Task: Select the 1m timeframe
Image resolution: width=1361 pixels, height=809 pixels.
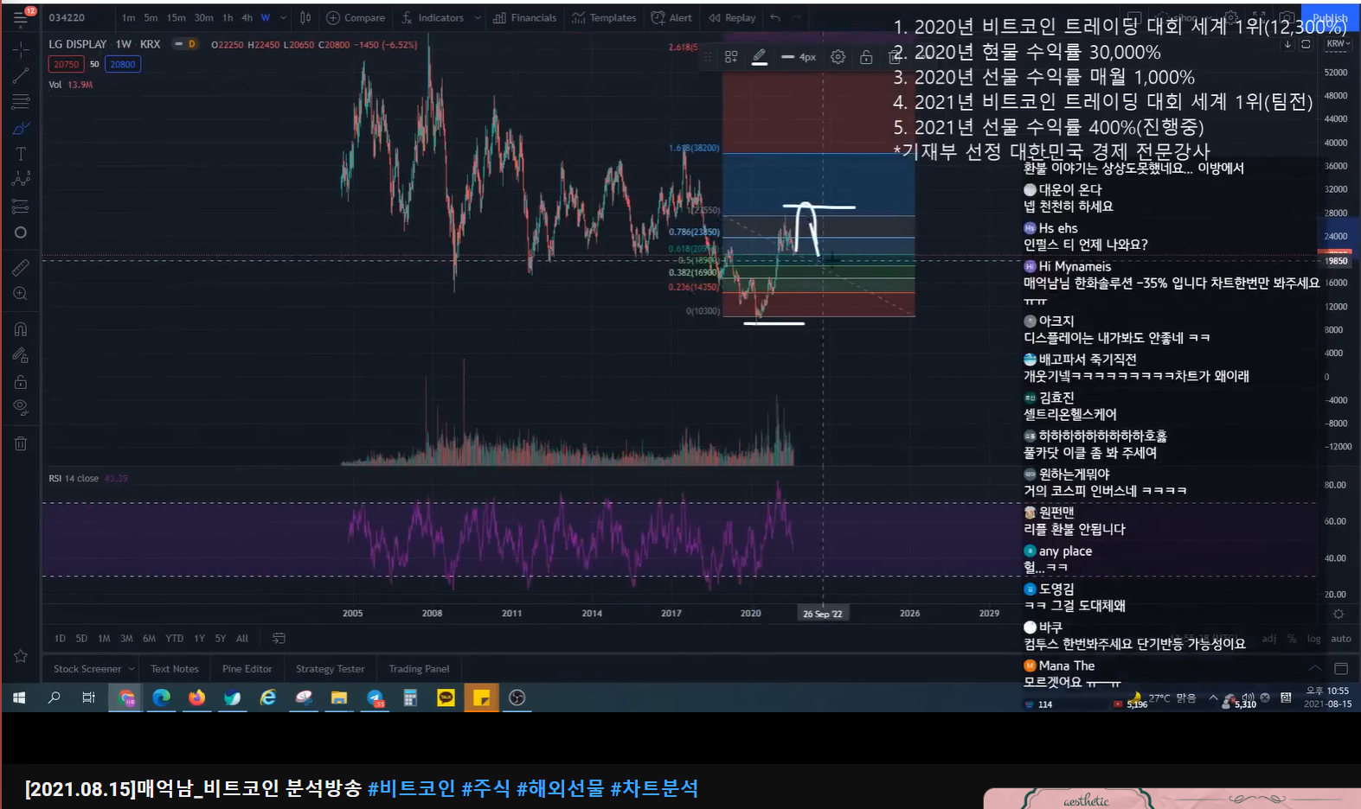Action: click(128, 18)
